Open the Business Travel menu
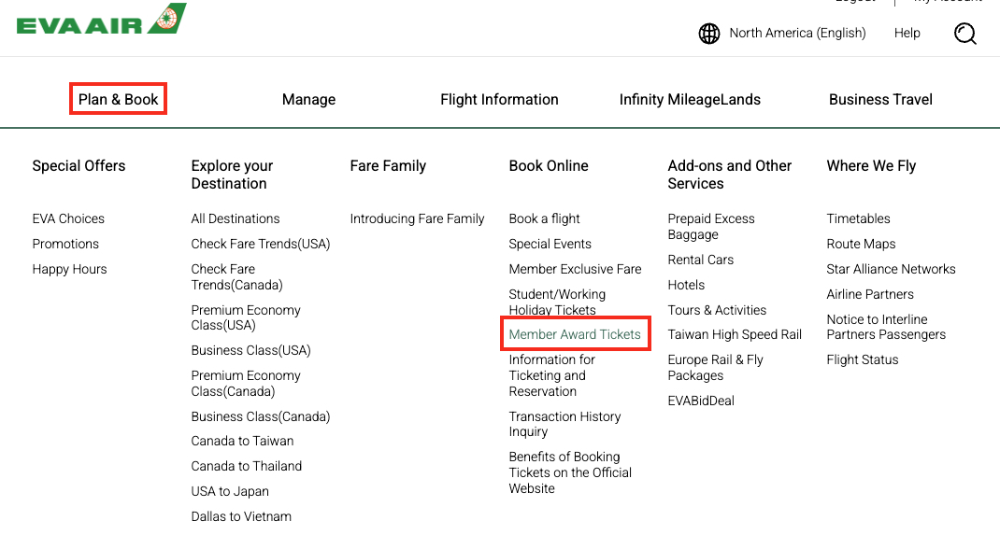 tap(880, 99)
